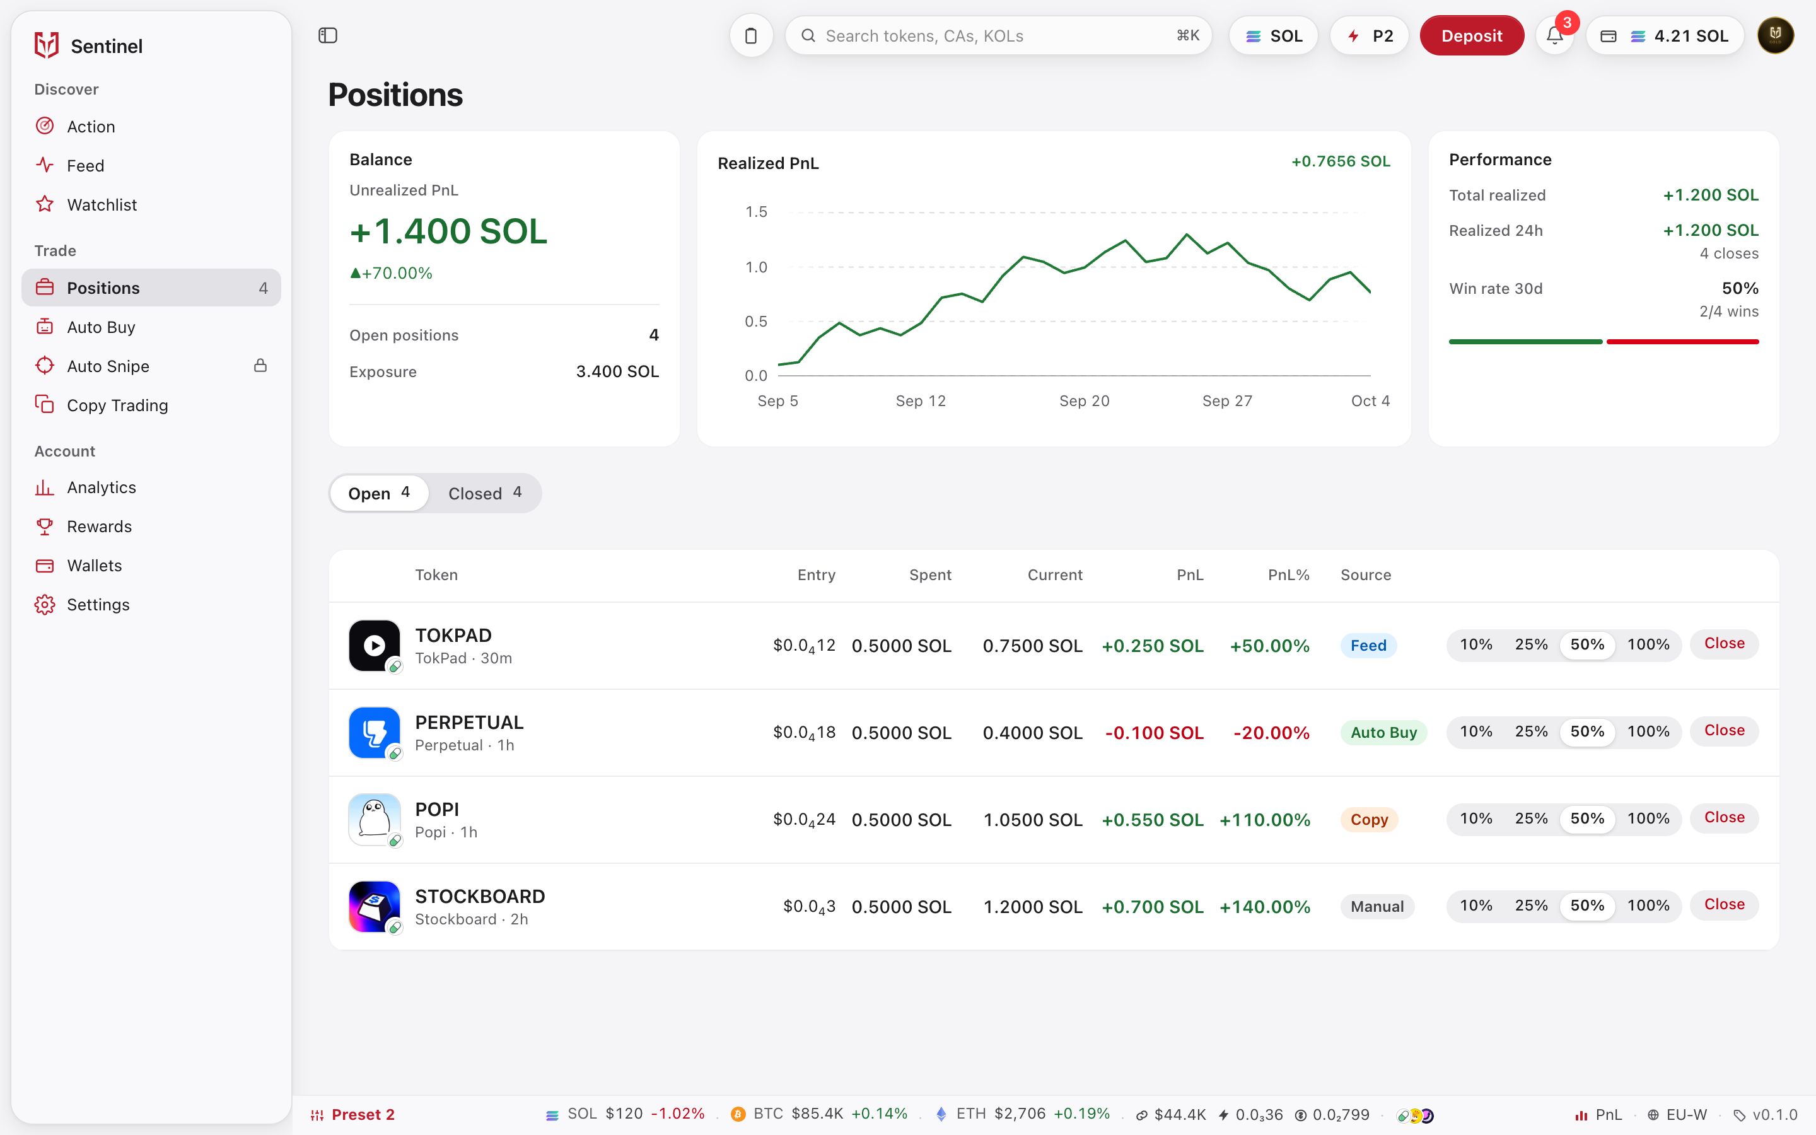Click the Deposit button
Viewport: 1816px width, 1135px height.
(x=1472, y=35)
